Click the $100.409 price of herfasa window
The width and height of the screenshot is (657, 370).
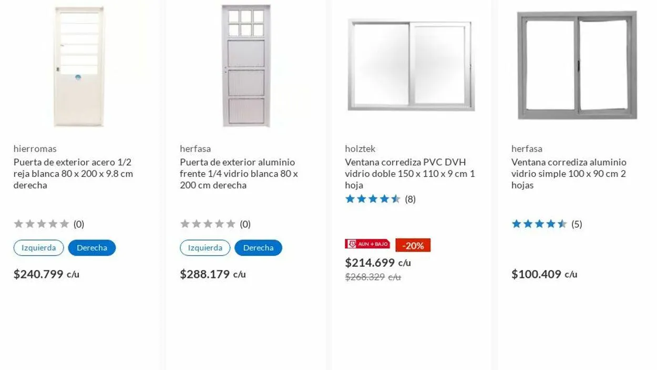pos(536,274)
